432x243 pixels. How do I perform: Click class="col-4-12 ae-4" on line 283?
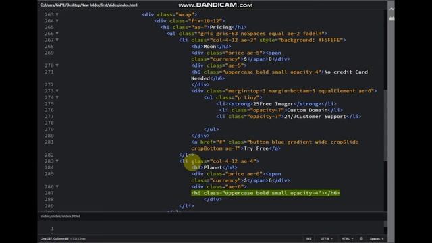pos(223,161)
